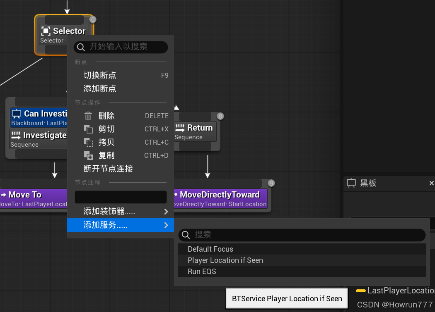This screenshot has height=312, width=435.
Task: Click the Selector node composite icon
Action: pyautogui.click(x=46, y=31)
